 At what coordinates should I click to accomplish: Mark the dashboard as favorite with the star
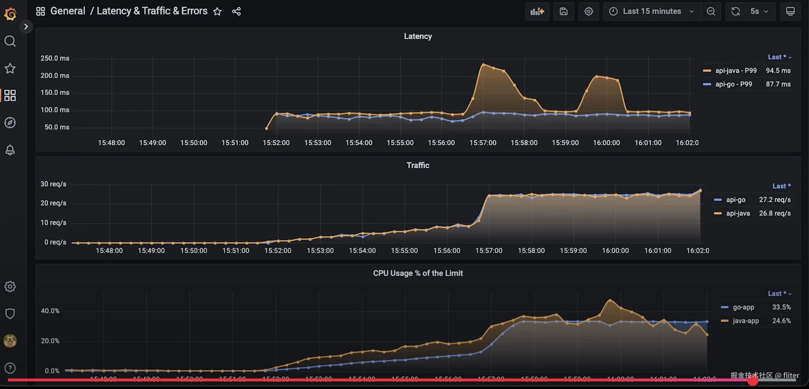click(217, 12)
